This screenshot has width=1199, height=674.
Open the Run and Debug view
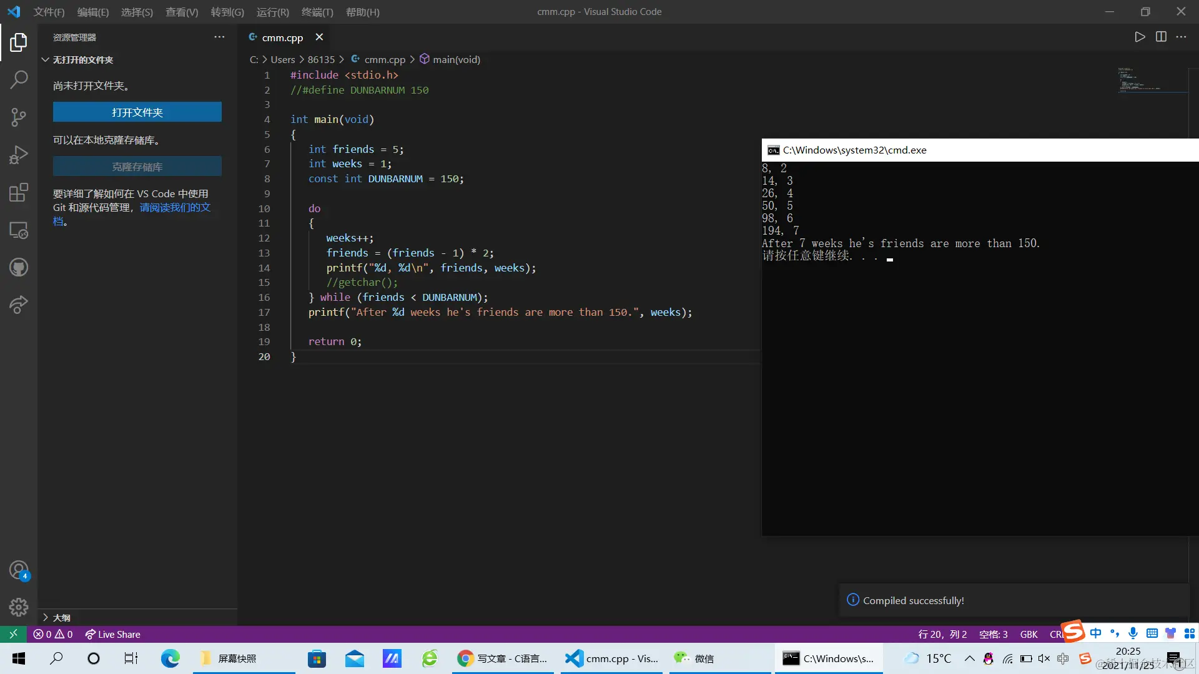[19, 155]
